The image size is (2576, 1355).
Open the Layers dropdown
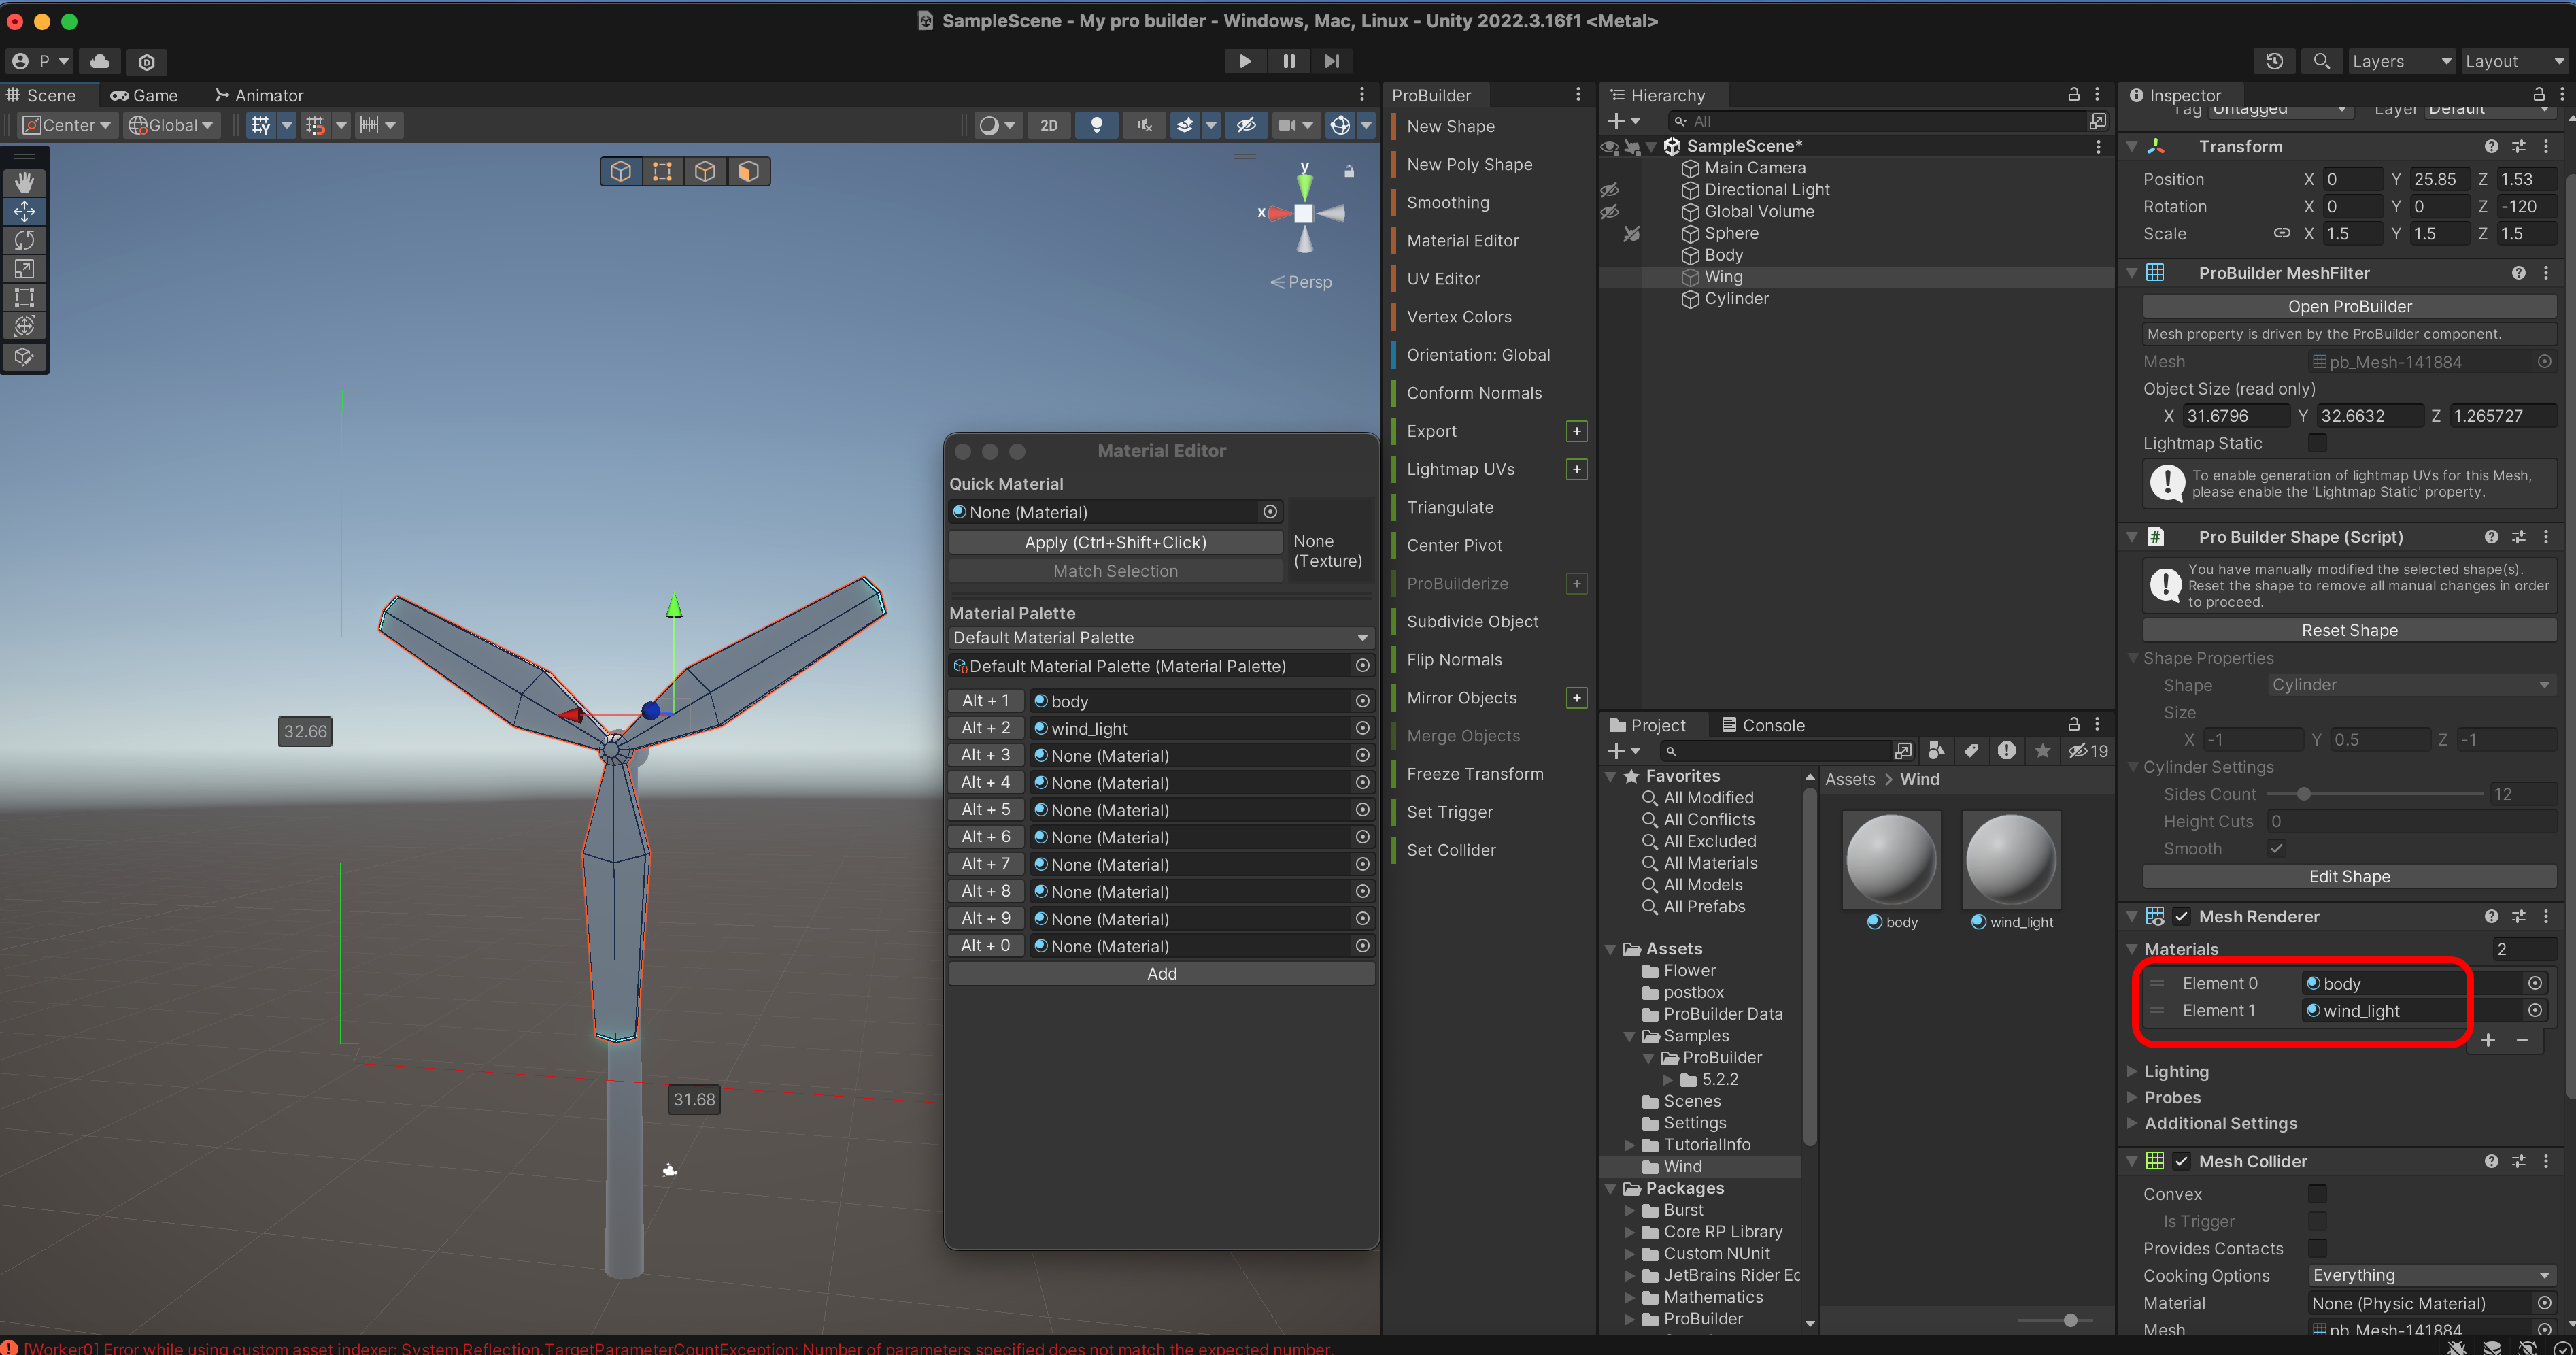(x=2401, y=61)
